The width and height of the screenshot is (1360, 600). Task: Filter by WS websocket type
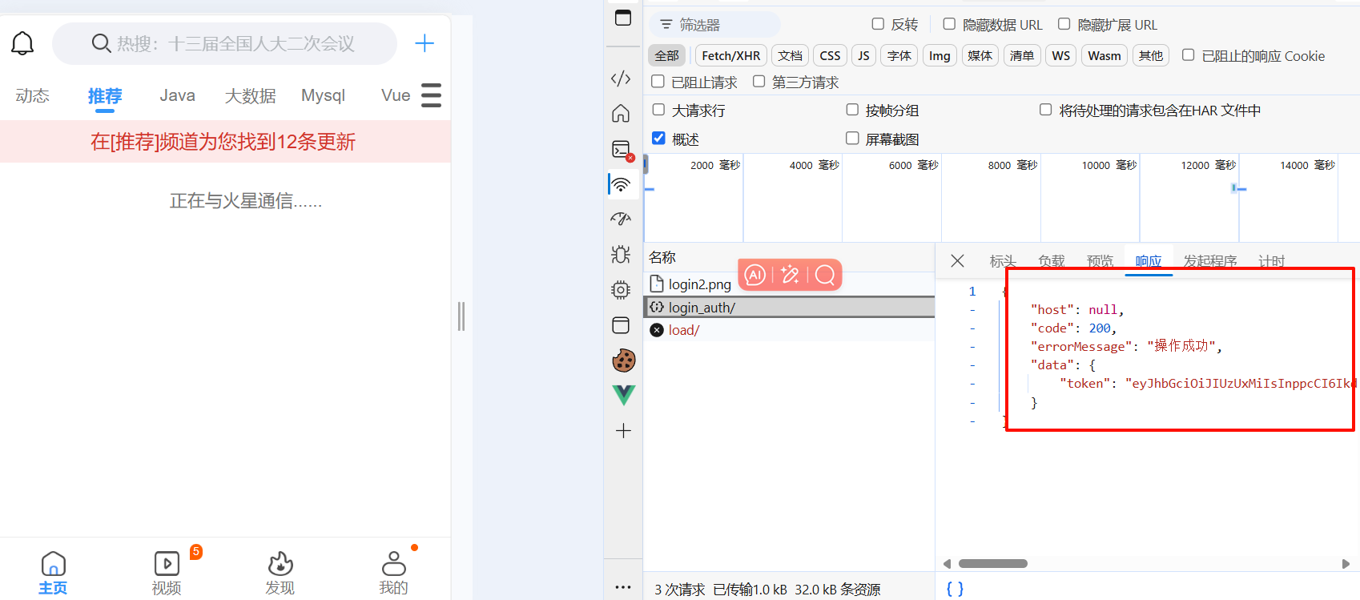pos(1061,55)
